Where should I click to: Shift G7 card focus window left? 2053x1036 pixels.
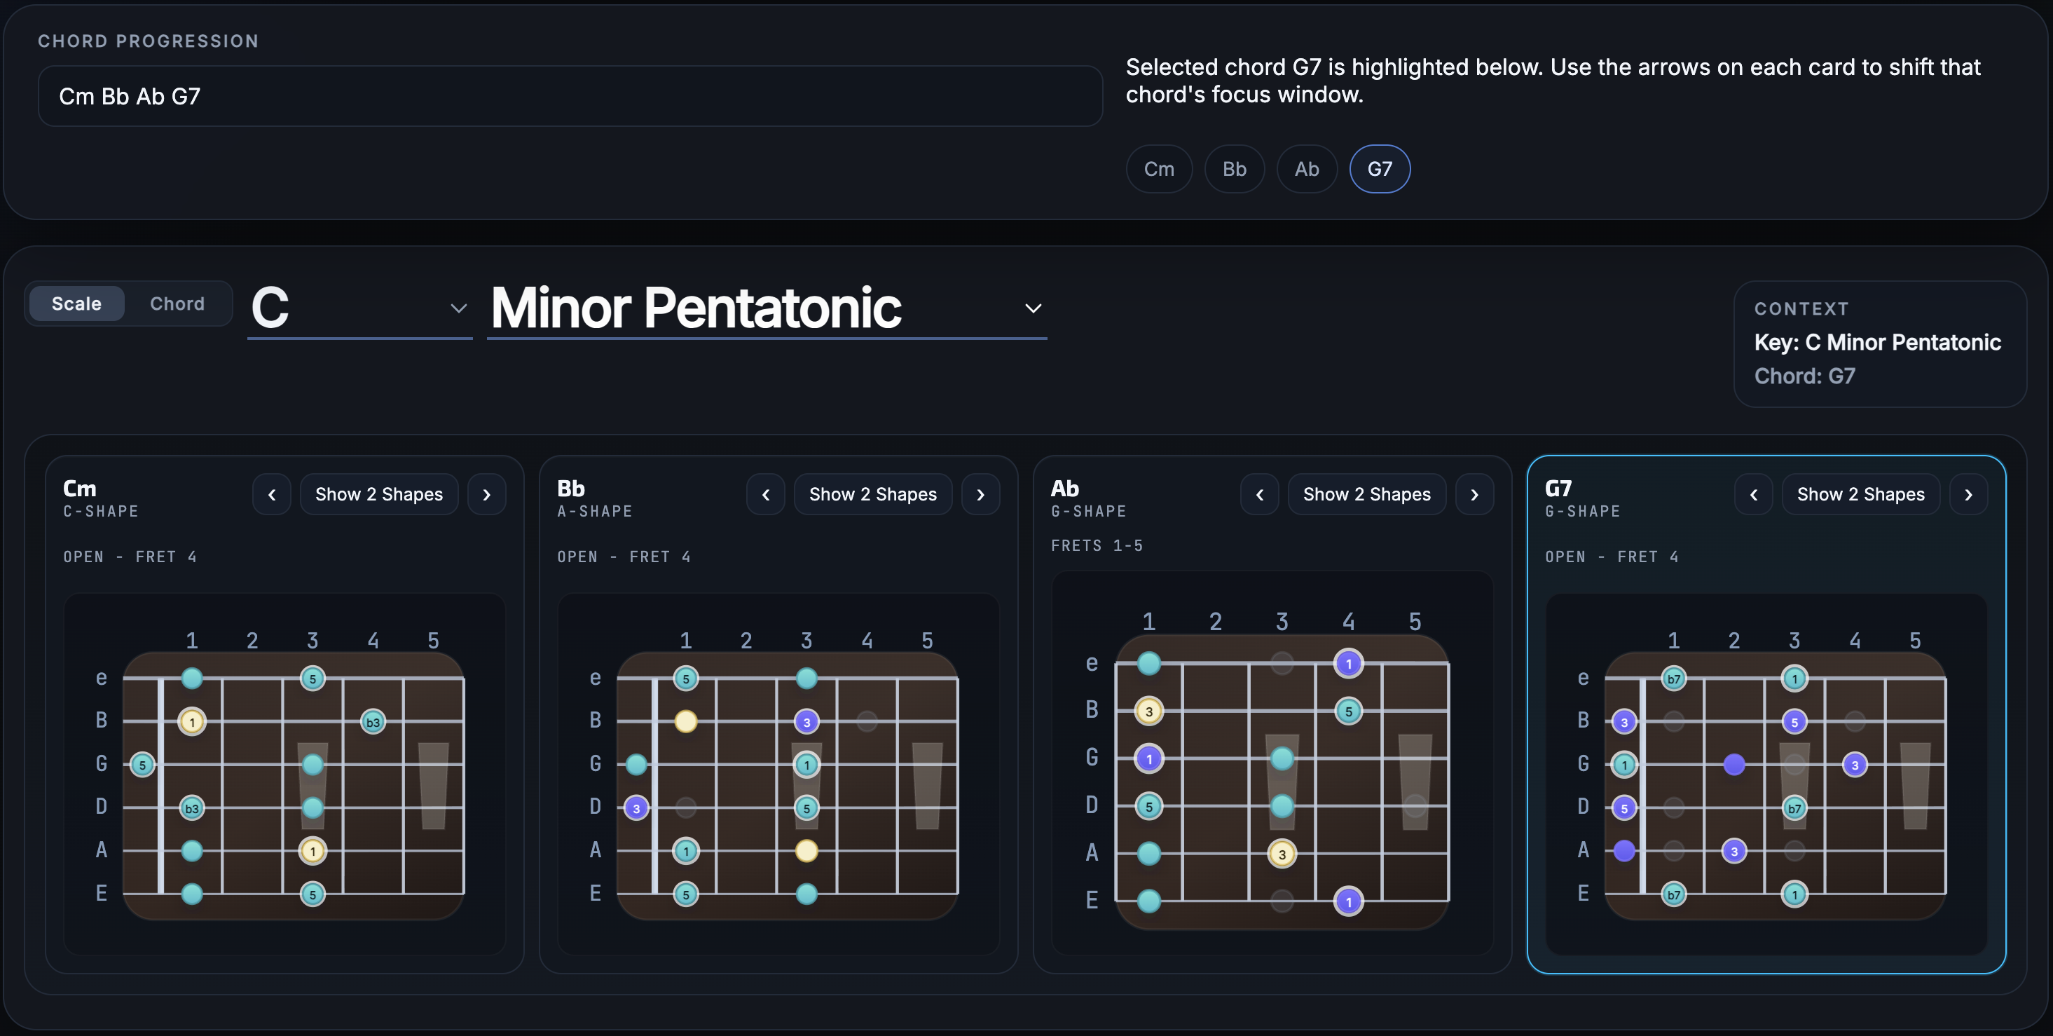tap(1754, 494)
